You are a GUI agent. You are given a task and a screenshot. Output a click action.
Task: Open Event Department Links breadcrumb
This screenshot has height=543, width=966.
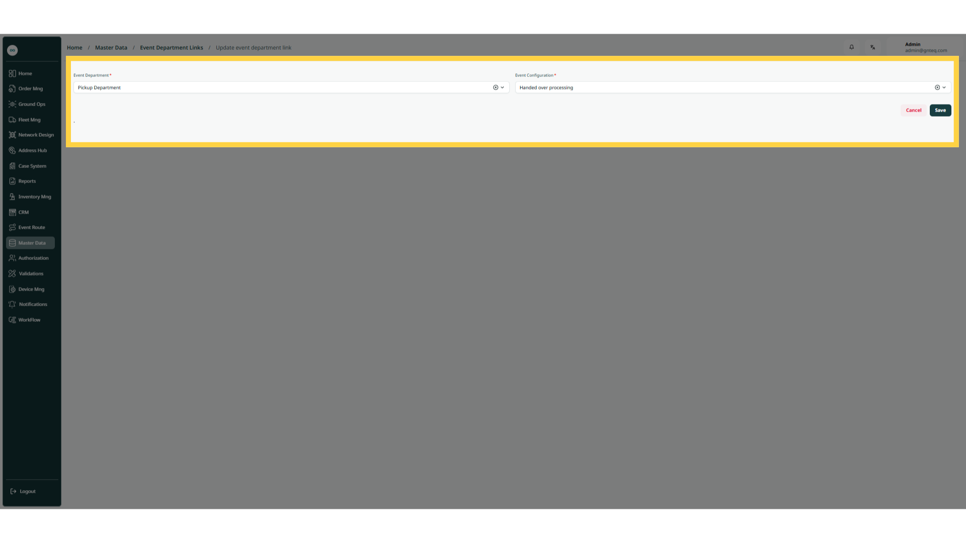pos(172,48)
